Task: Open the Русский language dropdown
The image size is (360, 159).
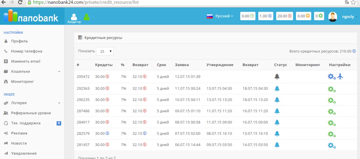Action: (x=220, y=16)
